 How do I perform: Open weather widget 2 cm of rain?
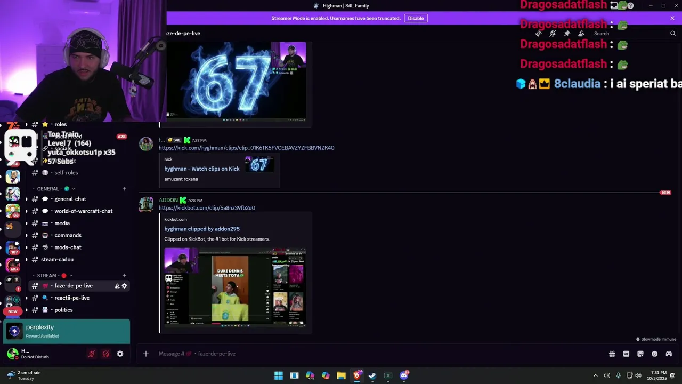coord(23,375)
